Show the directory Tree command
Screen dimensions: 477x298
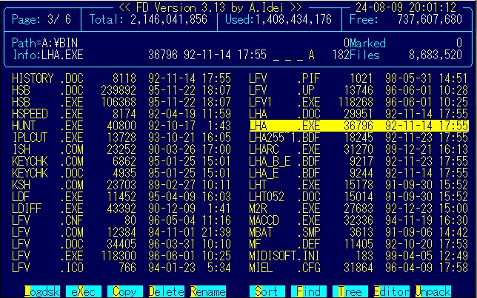pos(350,291)
